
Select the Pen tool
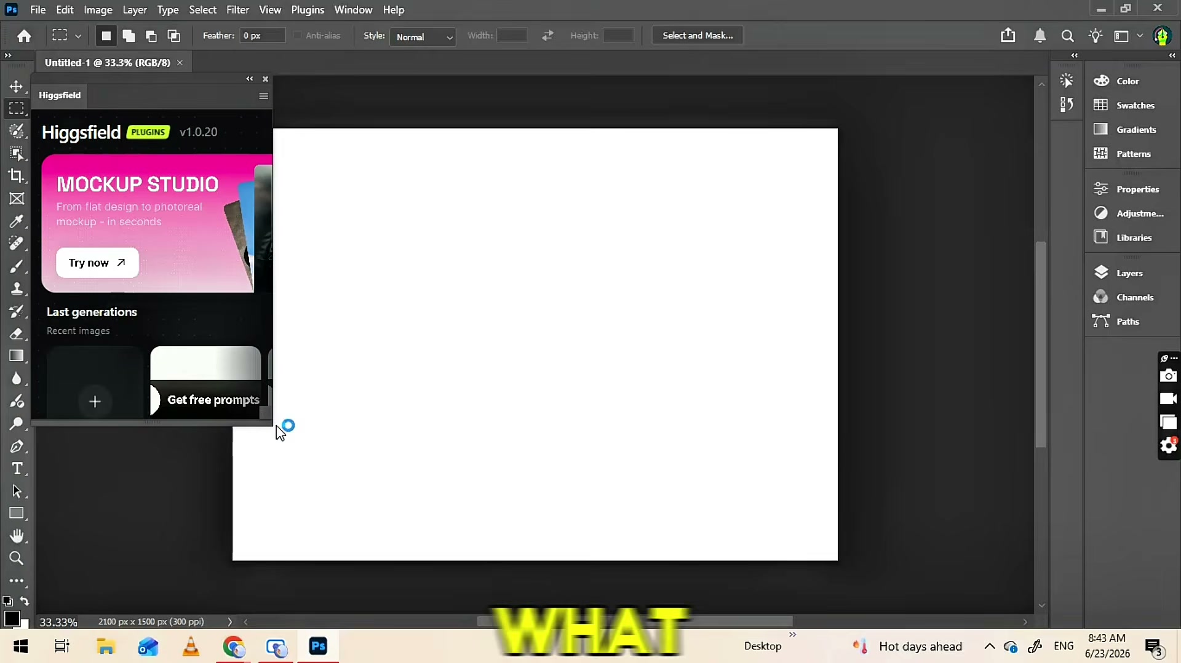pyautogui.click(x=17, y=447)
